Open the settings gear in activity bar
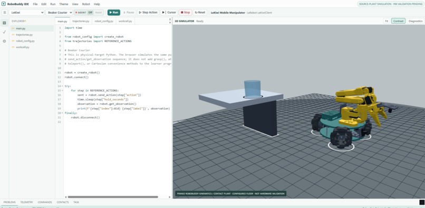 [4, 41]
